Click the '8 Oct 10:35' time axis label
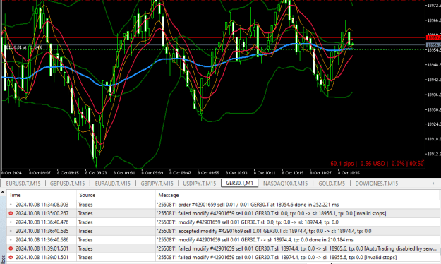Image resolution: width=441 pixels, height=264 pixels. tap(349, 173)
